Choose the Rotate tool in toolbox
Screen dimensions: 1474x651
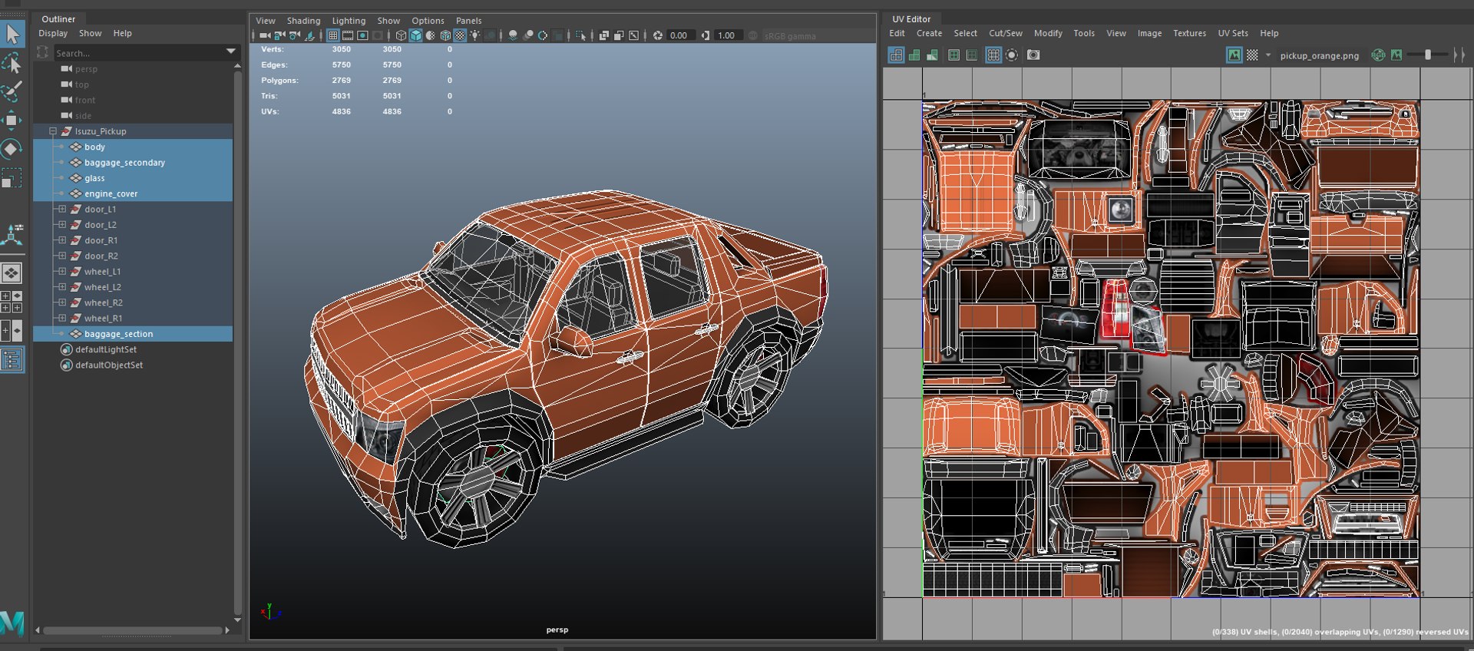point(12,148)
